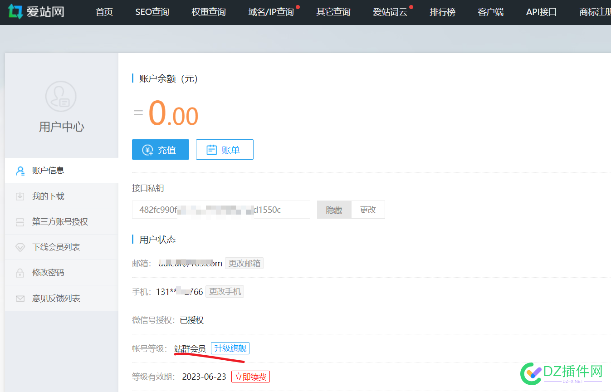The width and height of the screenshot is (611, 392).
Task: Click the 更改邮箱 button
Action: click(x=244, y=263)
